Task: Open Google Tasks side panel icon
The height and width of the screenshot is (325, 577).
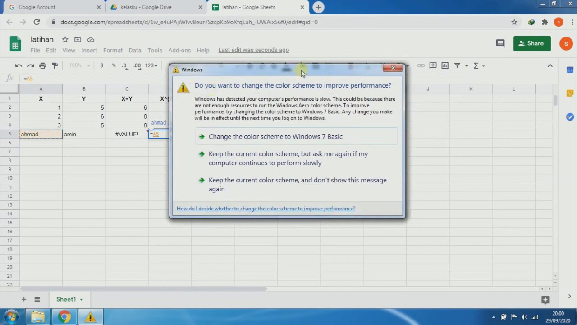Action: coord(570,116)
